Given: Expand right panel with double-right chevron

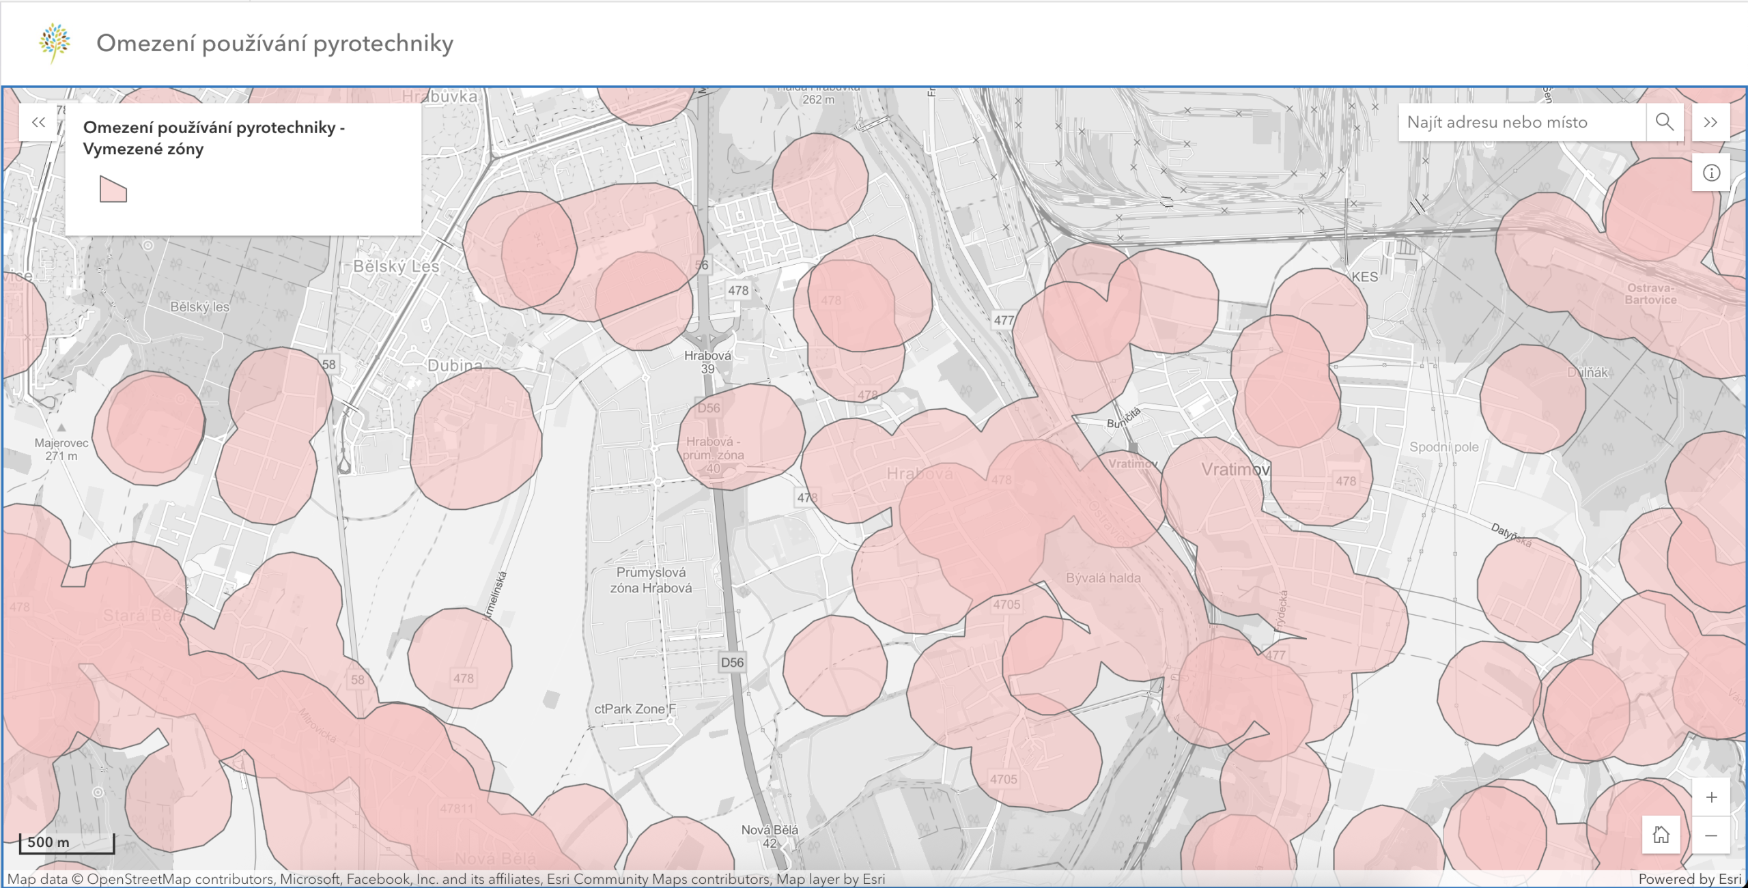Looking at the screenshot, I should (1710, 122).
